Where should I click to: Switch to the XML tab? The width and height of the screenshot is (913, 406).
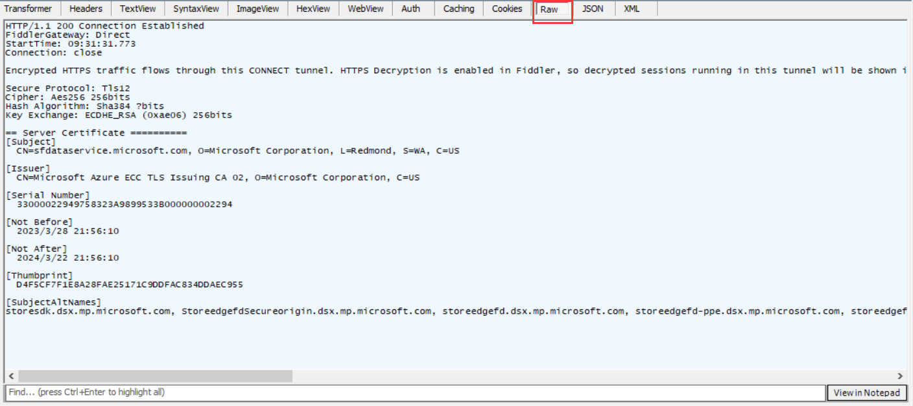coord(632,8)
